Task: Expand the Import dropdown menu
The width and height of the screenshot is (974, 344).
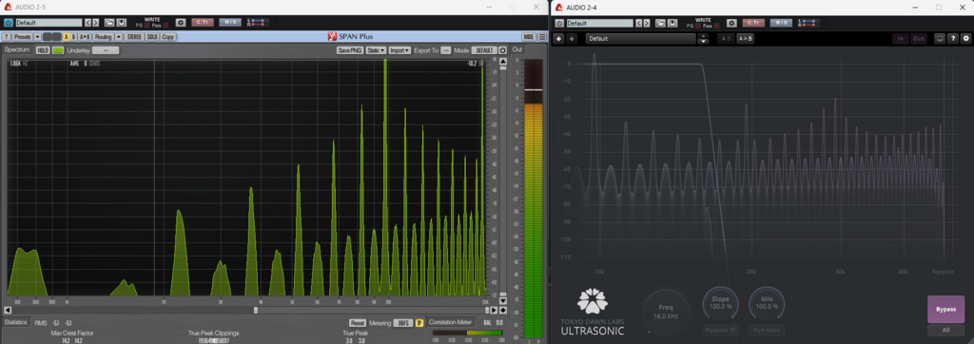Action: point(400,50)
